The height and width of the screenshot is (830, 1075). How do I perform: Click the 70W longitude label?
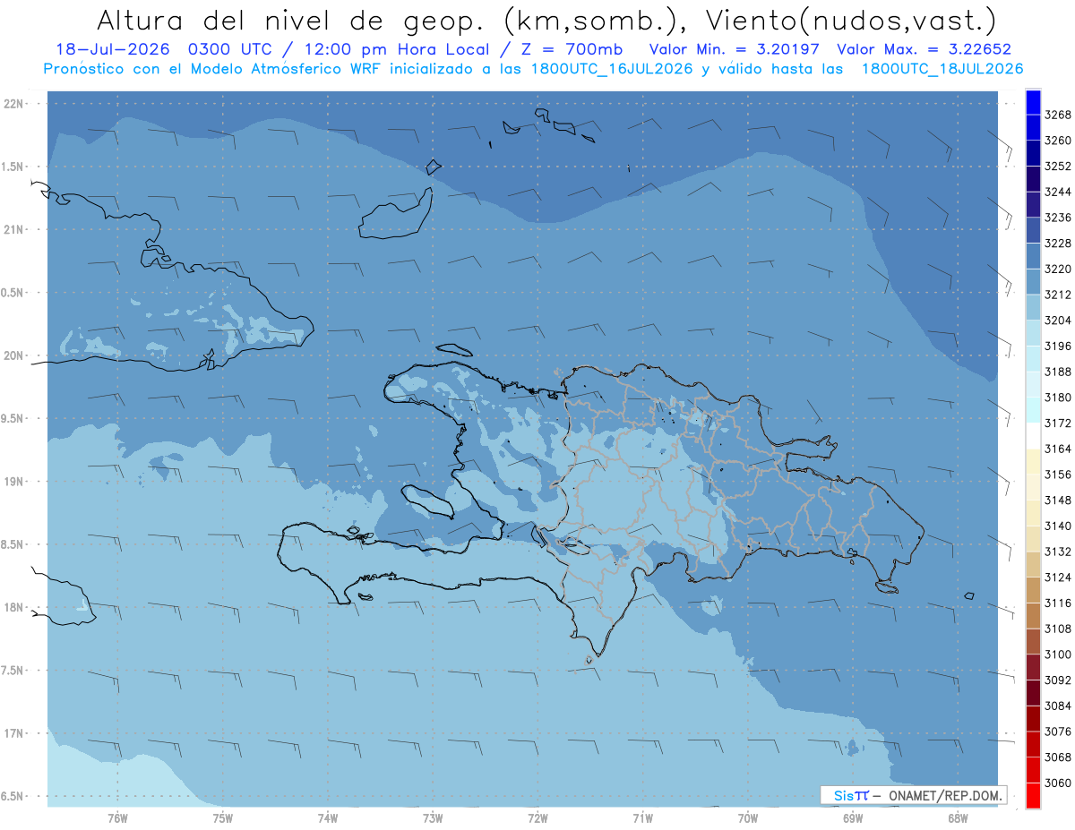coord(748,818)
